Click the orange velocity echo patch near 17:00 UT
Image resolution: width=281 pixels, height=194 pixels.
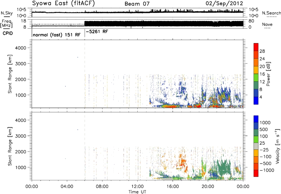click(182, 161)
